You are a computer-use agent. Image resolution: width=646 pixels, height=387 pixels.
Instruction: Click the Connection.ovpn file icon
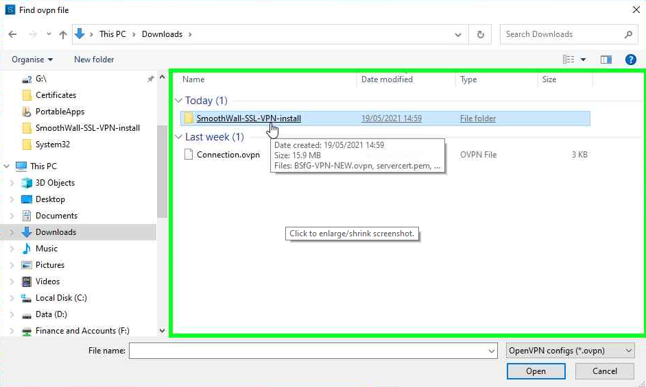[189, 155]
